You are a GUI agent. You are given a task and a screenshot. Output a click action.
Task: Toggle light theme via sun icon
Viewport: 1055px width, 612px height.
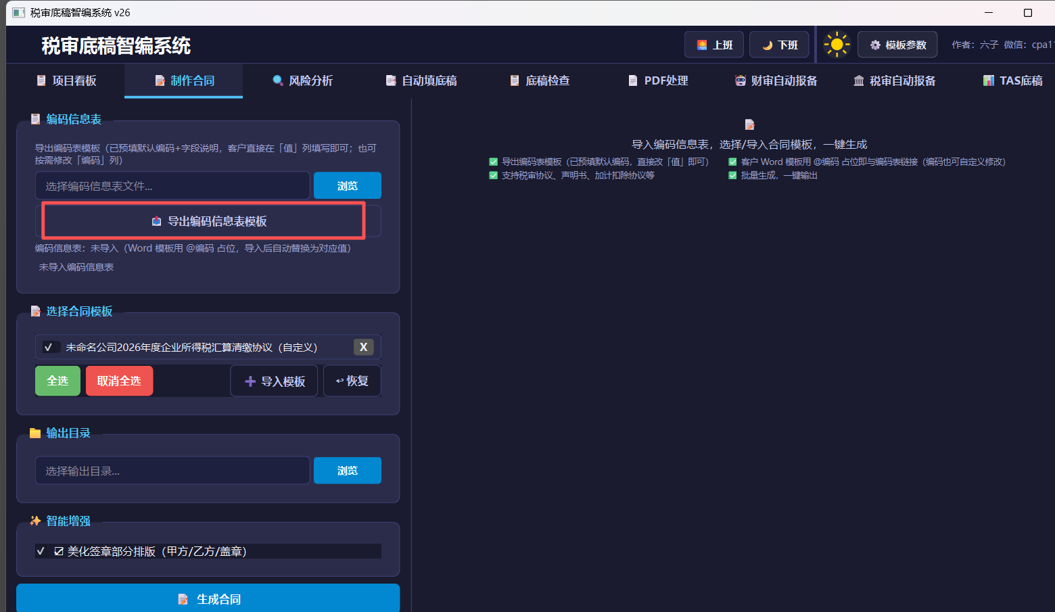[x=837, y=45]
